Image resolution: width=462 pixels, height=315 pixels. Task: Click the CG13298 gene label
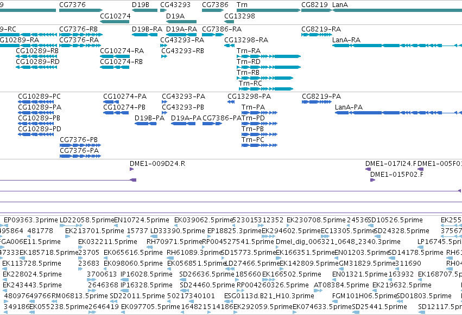pos(239,16)
